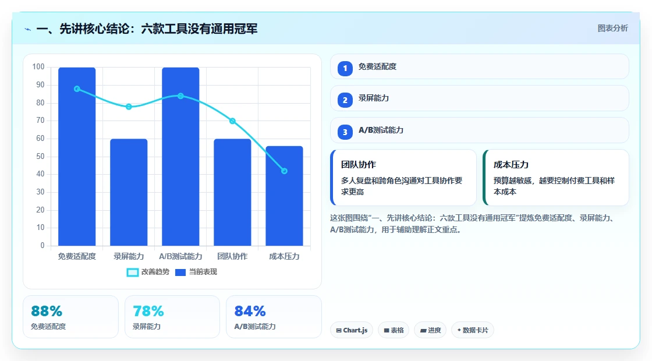Screen dimensions: 652x361
Task: Click the trend line point above A/B测试能力
Action: pos(180,96)
